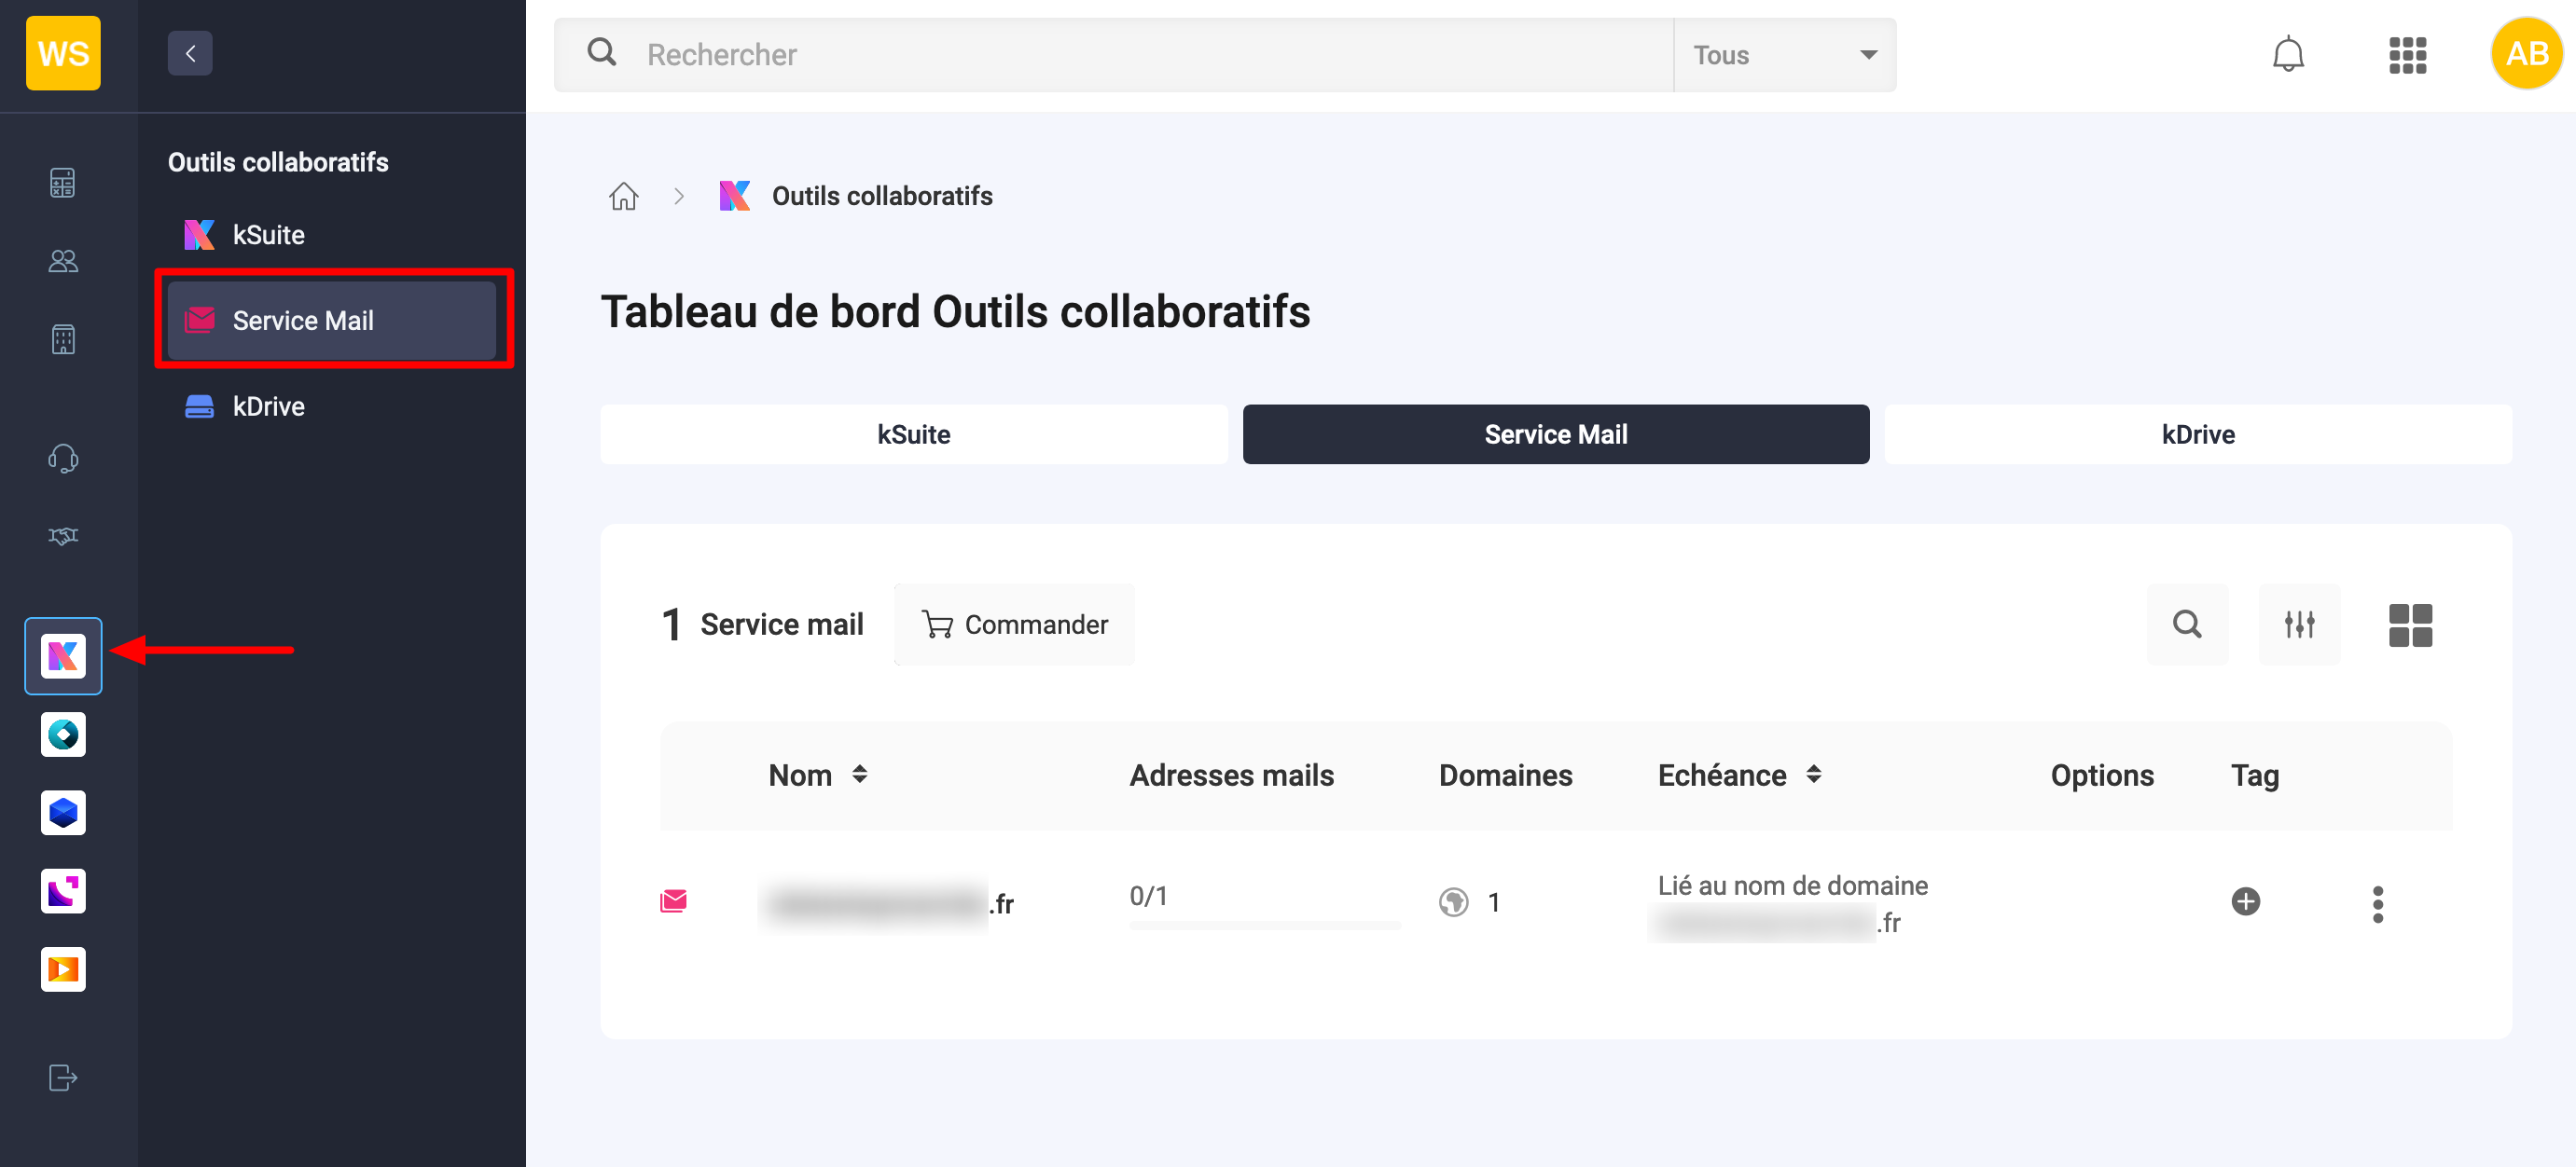
Task: Switch to the kSuite tab
Action: [x=914, y=434]
